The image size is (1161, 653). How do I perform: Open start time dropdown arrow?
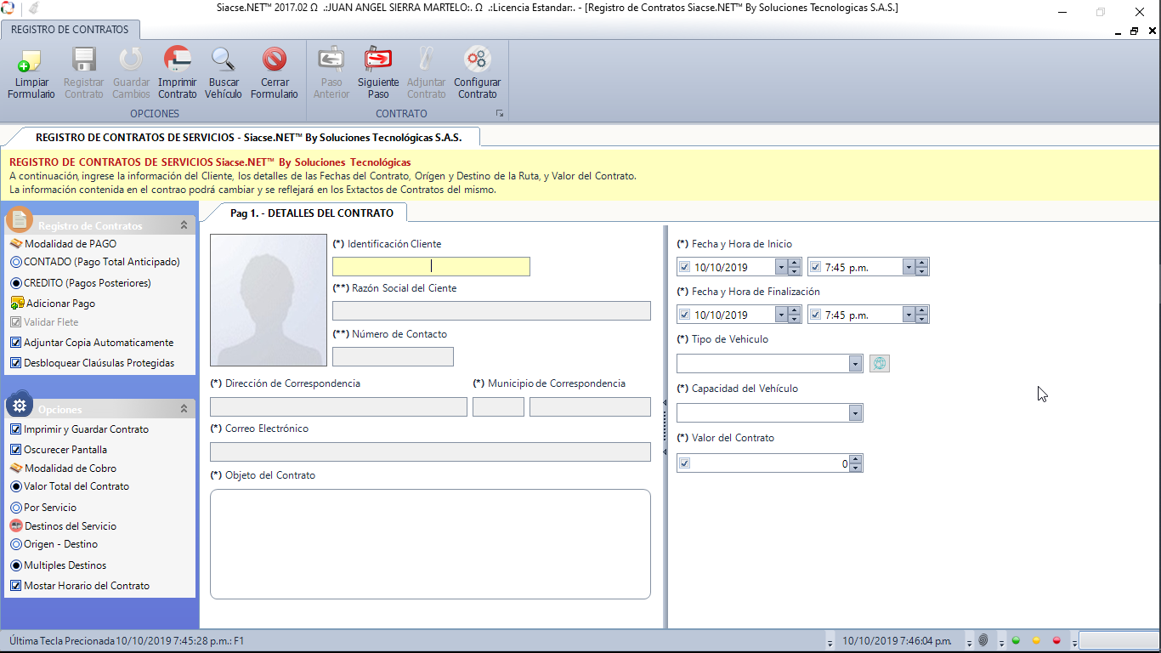(x=908, y=267)
